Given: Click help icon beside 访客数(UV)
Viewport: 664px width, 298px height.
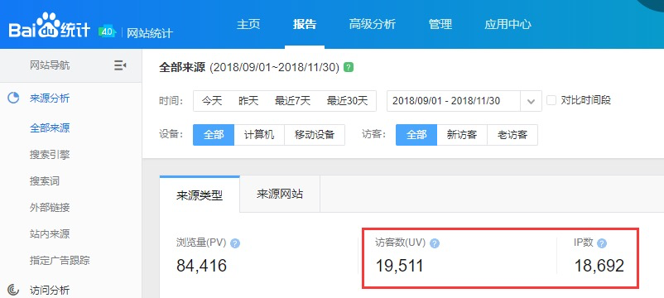Looking at the screenshot, I should 435,243.
